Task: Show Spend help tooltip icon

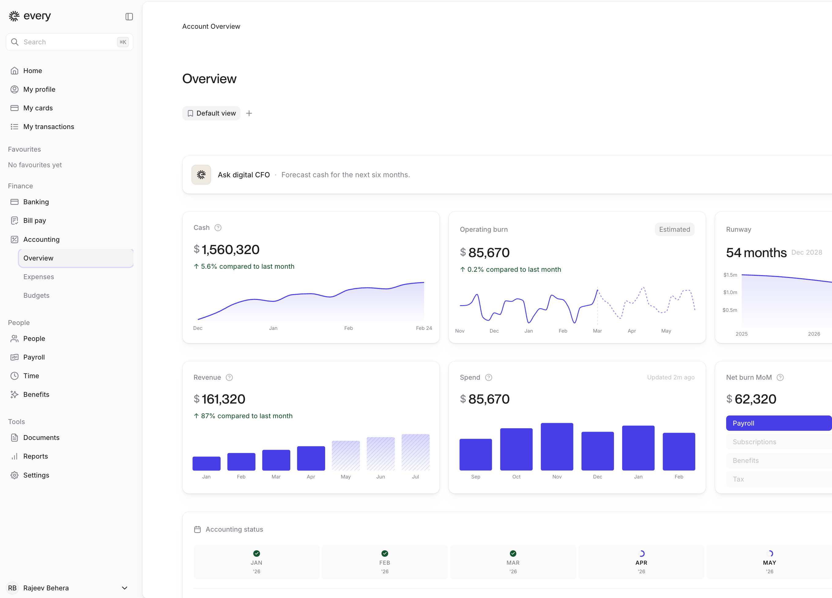Action: point(488,378)
